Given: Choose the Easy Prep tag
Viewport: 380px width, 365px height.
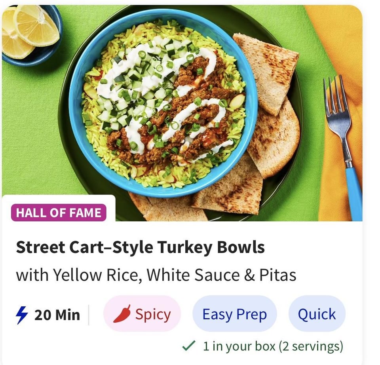Looking at the screenshot, I should 234,315.
